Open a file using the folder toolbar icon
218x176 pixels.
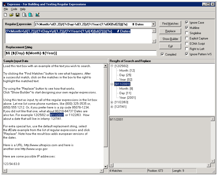(11, 15)
